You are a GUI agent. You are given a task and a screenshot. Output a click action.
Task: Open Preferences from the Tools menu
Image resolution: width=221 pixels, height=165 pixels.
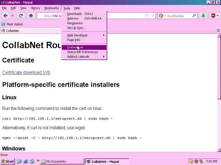84,47
